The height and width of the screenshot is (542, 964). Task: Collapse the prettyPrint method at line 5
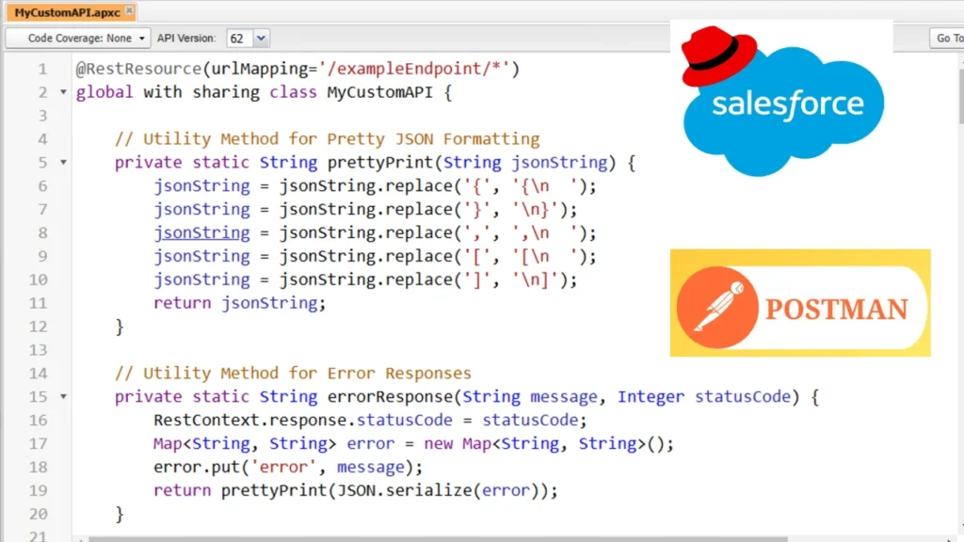click(x=61, y=162)
